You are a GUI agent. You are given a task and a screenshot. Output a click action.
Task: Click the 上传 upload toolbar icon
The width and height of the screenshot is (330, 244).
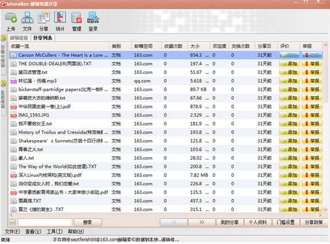[11, 21]
